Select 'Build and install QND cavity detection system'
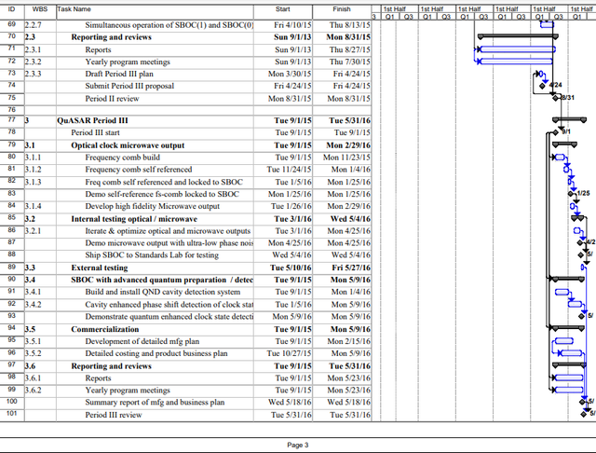 163,292
